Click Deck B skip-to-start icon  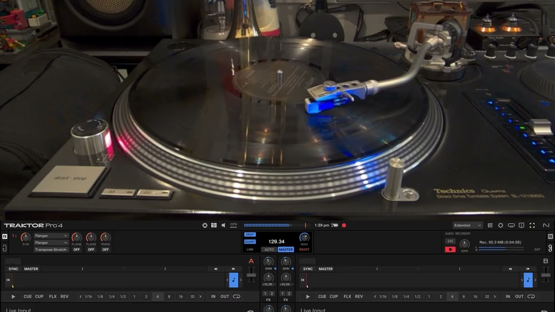pyautogui.click(x=303, y=280)
